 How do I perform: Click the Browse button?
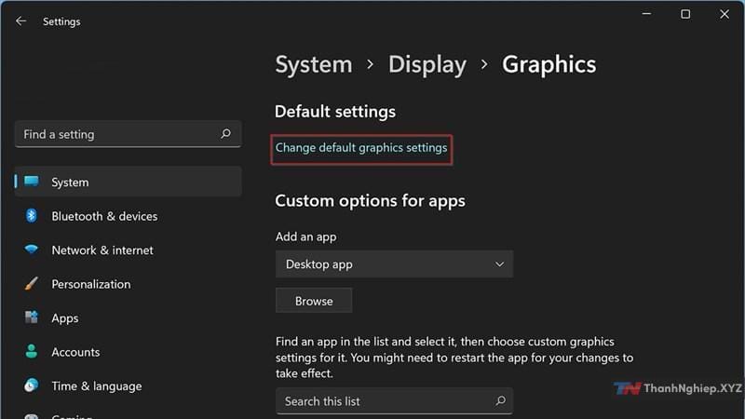pos(314,301)
